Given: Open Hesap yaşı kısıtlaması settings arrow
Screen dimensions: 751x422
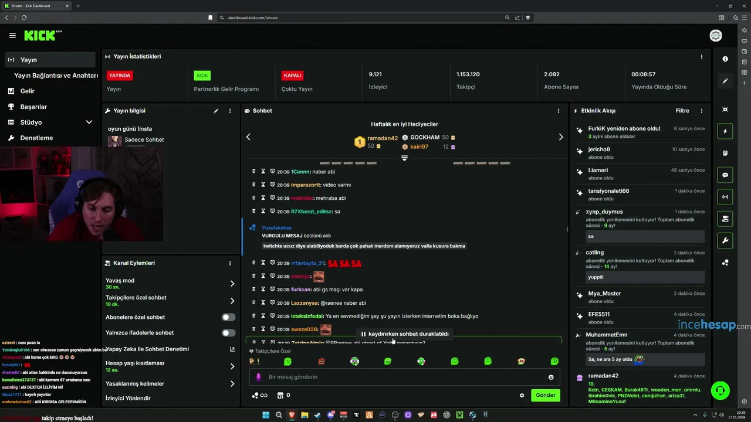Looking at the screenshot, I should [232, 366].
